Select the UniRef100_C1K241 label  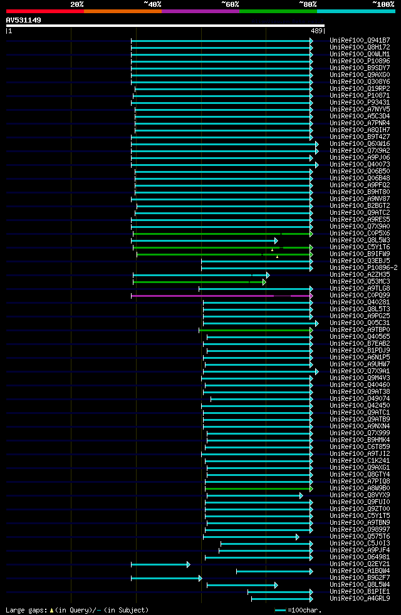[x=360, y=460]
